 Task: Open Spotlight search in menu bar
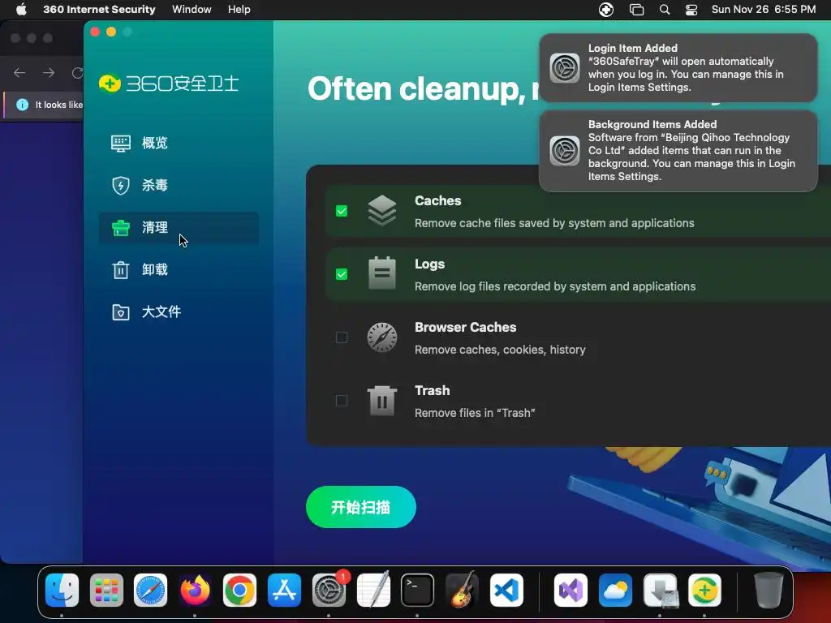[x=665, y=10]
